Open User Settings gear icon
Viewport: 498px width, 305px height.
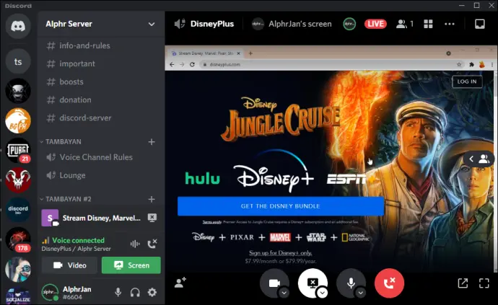pos(152,292)
